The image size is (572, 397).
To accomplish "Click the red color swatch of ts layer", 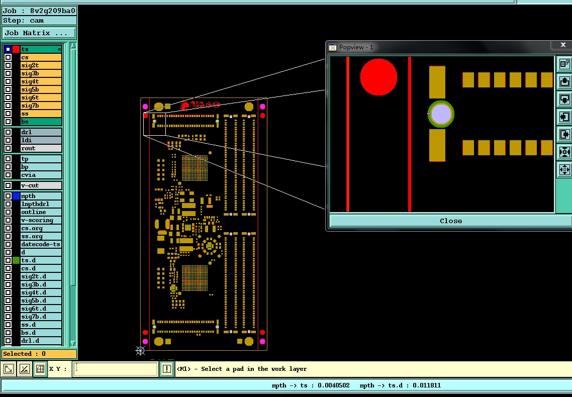I will (x=16, y=49).
